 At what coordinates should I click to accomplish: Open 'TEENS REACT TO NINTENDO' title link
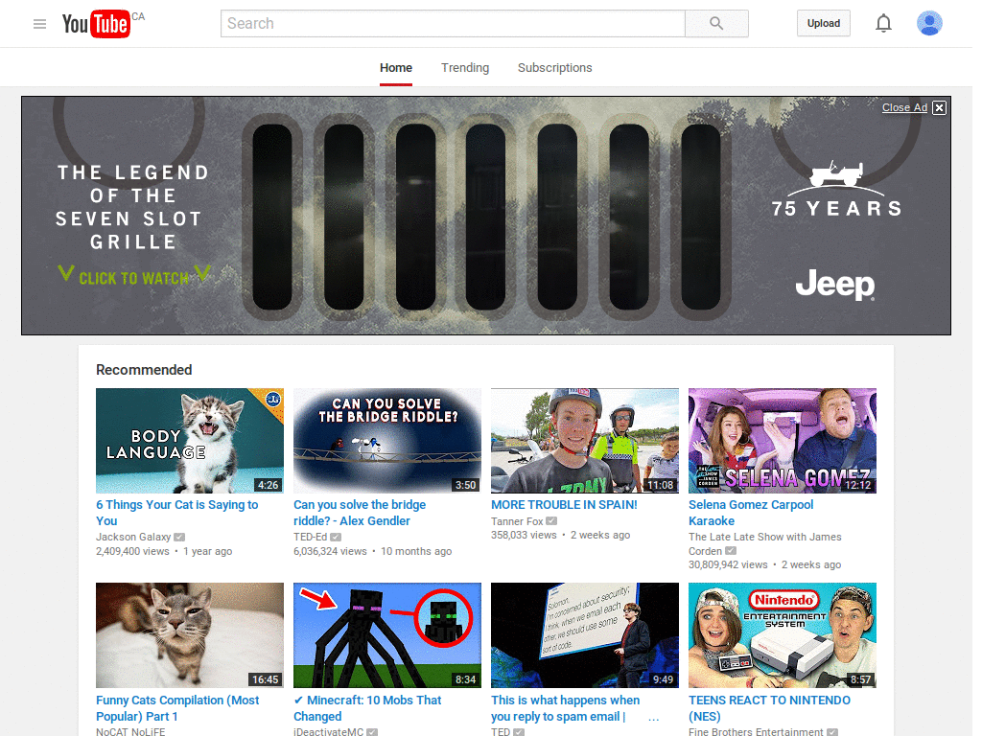769,708
